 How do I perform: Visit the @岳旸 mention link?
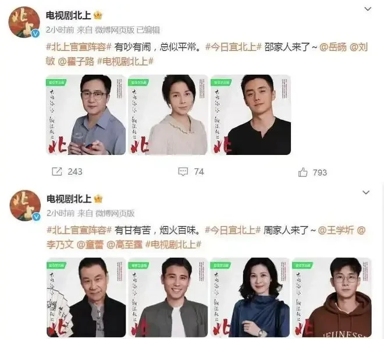333,47
